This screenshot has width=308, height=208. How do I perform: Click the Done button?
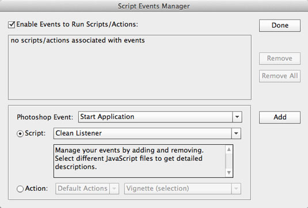coord(280,25)
